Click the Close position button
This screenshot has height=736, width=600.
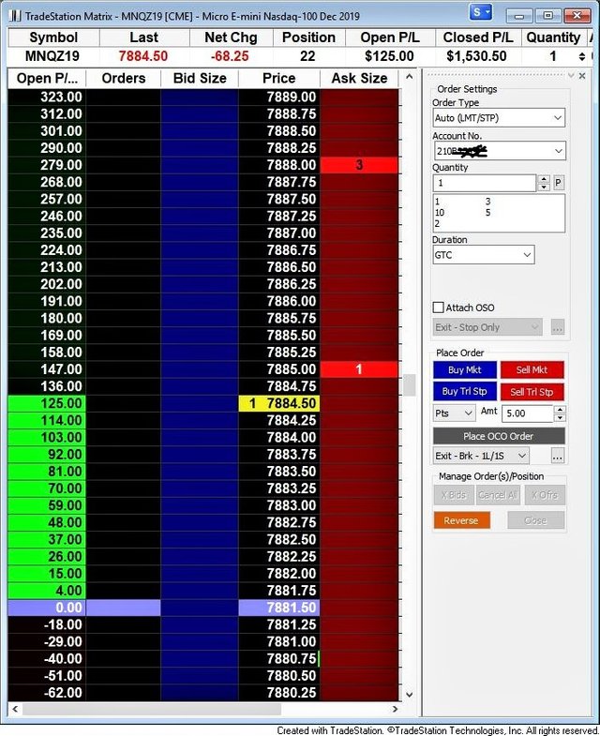point(535,520)
